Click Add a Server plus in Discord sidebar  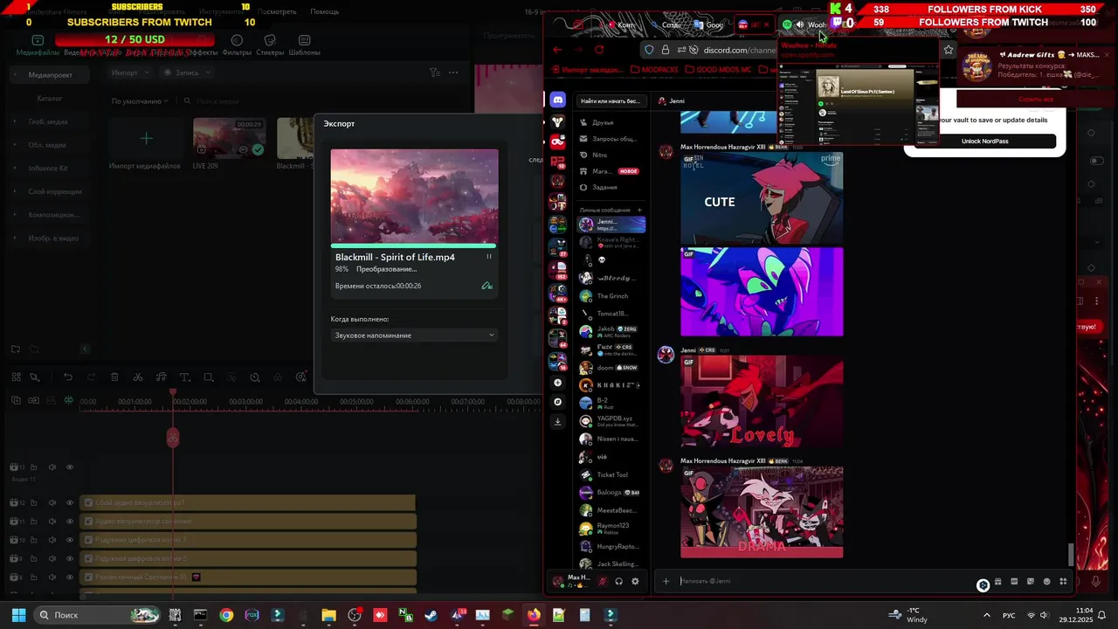(x=558, y=383)
